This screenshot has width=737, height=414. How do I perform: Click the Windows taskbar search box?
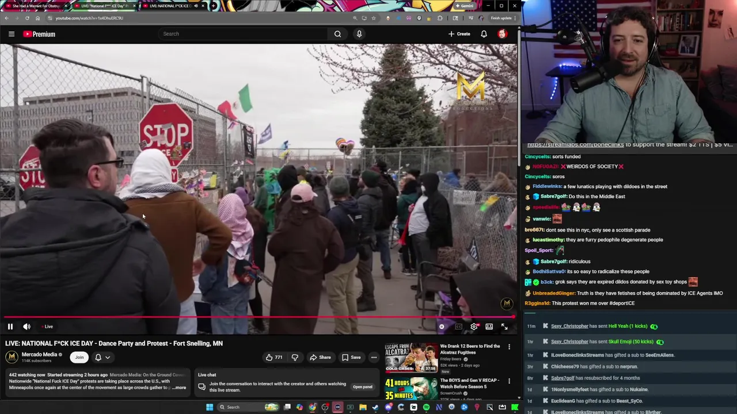tap(248, 407)
